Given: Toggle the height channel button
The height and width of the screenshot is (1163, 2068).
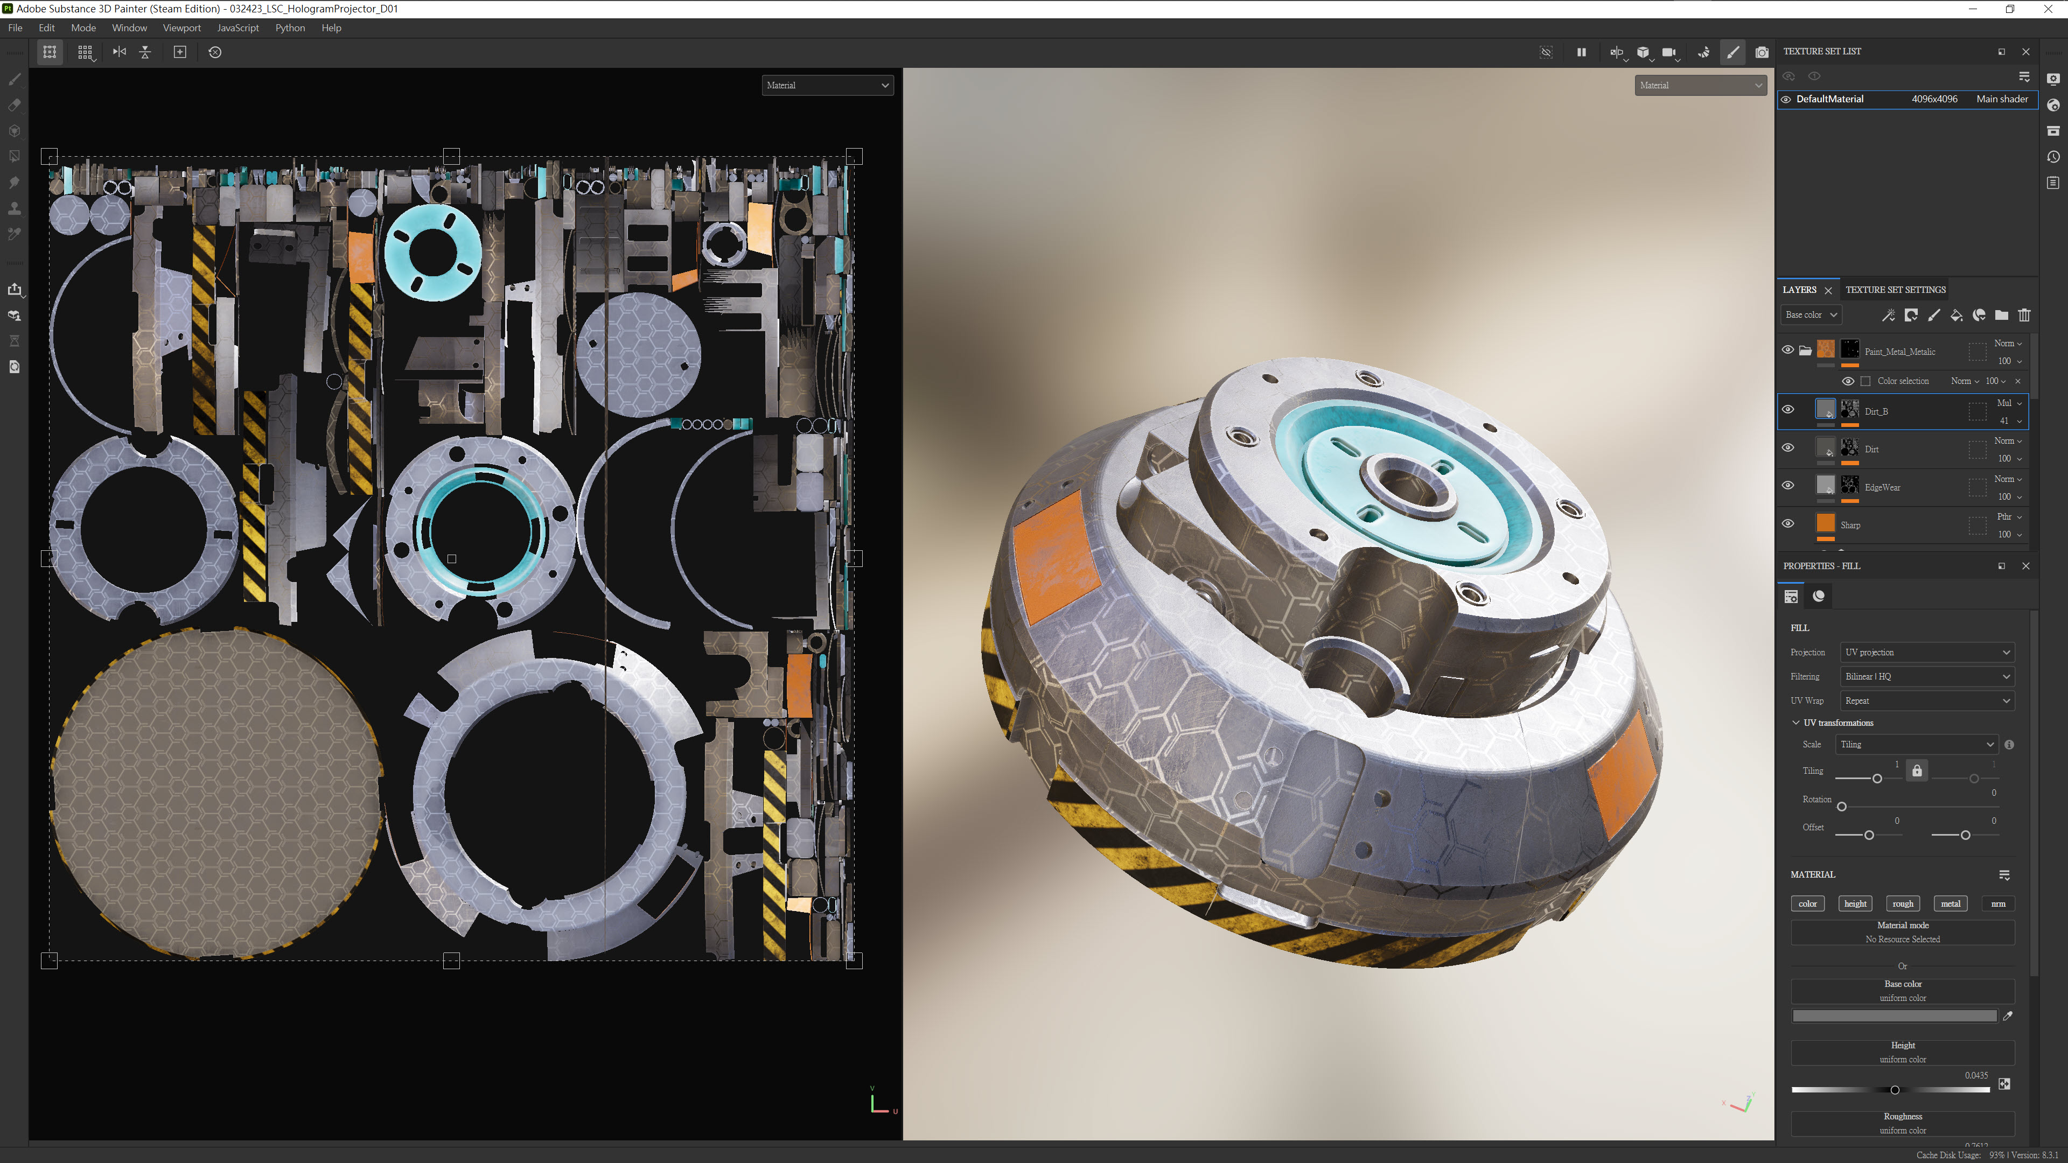Looking at the screenshot, I should [1854, 904].
